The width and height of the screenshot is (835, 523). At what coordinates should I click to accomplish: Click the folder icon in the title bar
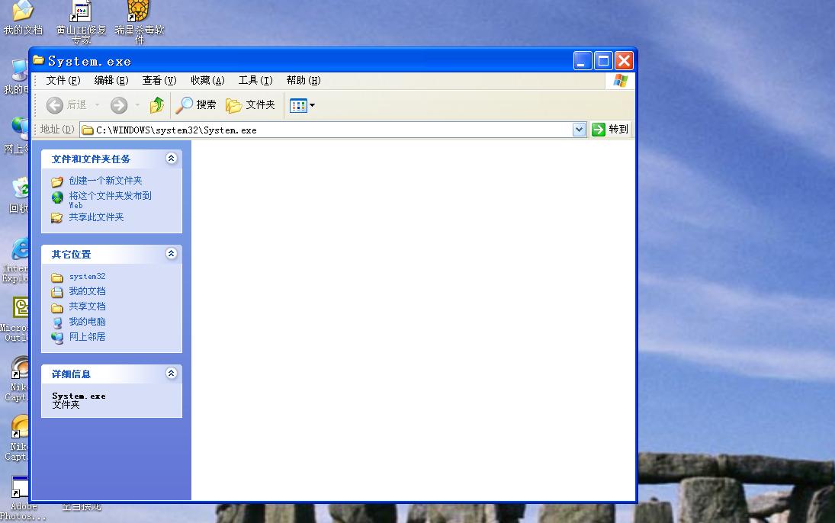pos(38,60)
